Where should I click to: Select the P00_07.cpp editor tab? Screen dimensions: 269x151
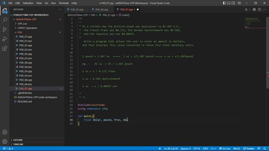click(x=127, y=10)
